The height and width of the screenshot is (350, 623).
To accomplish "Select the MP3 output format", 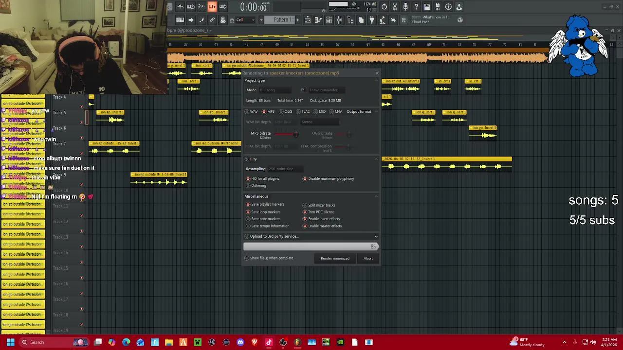I will click(x=268, y=111).
